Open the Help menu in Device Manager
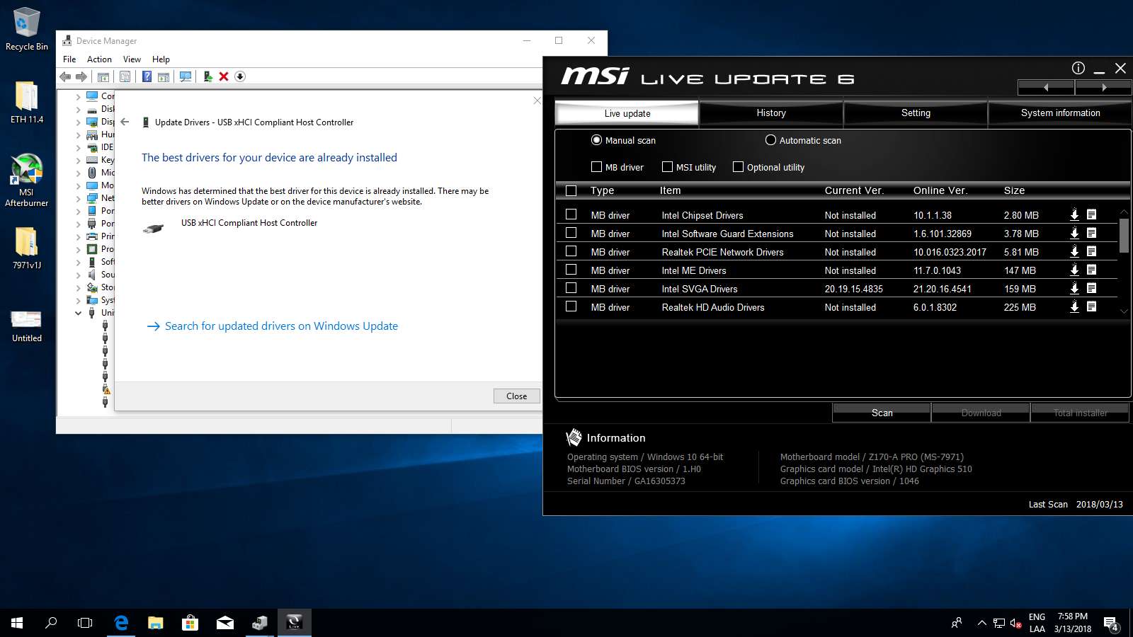 pos(161,59)
